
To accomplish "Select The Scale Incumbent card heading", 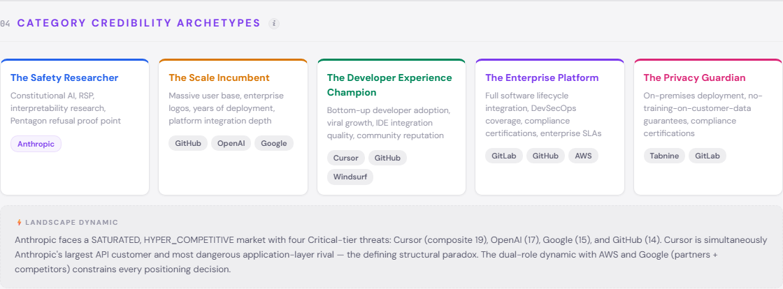I will (219, 78).
